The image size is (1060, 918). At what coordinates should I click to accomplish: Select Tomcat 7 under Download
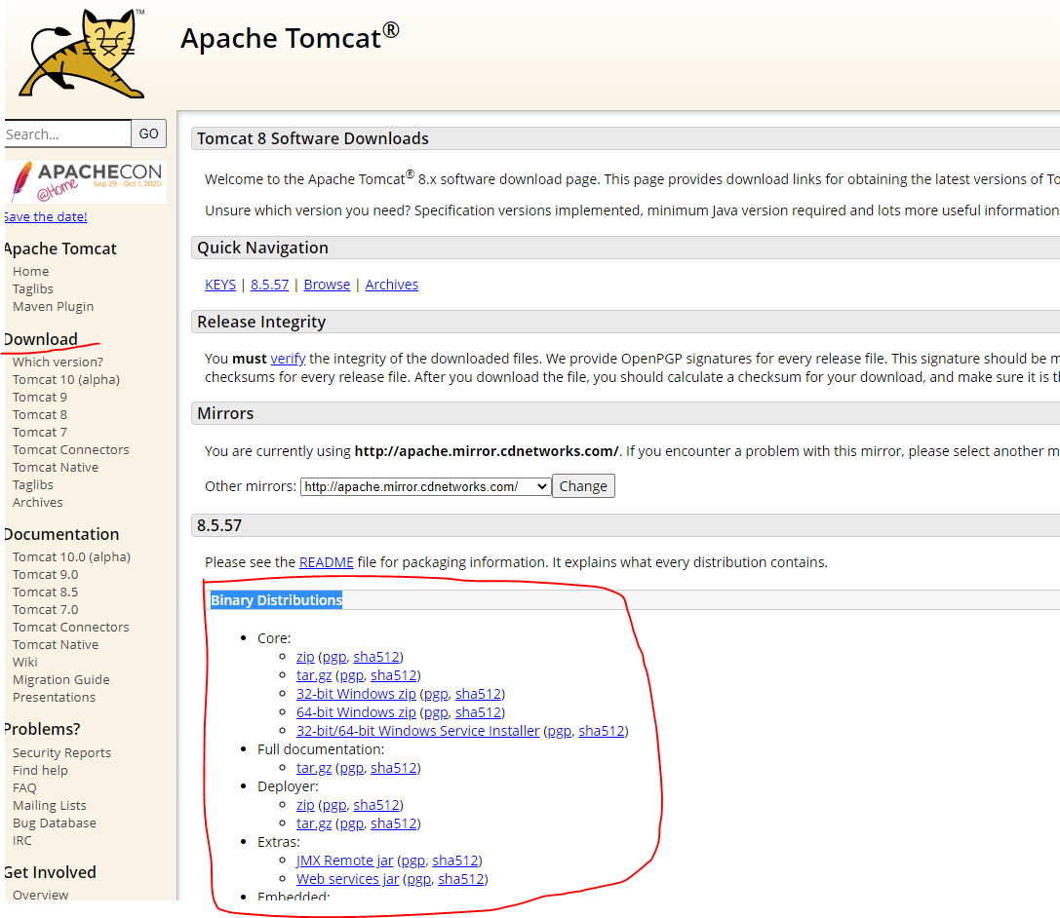click(39, 432)
